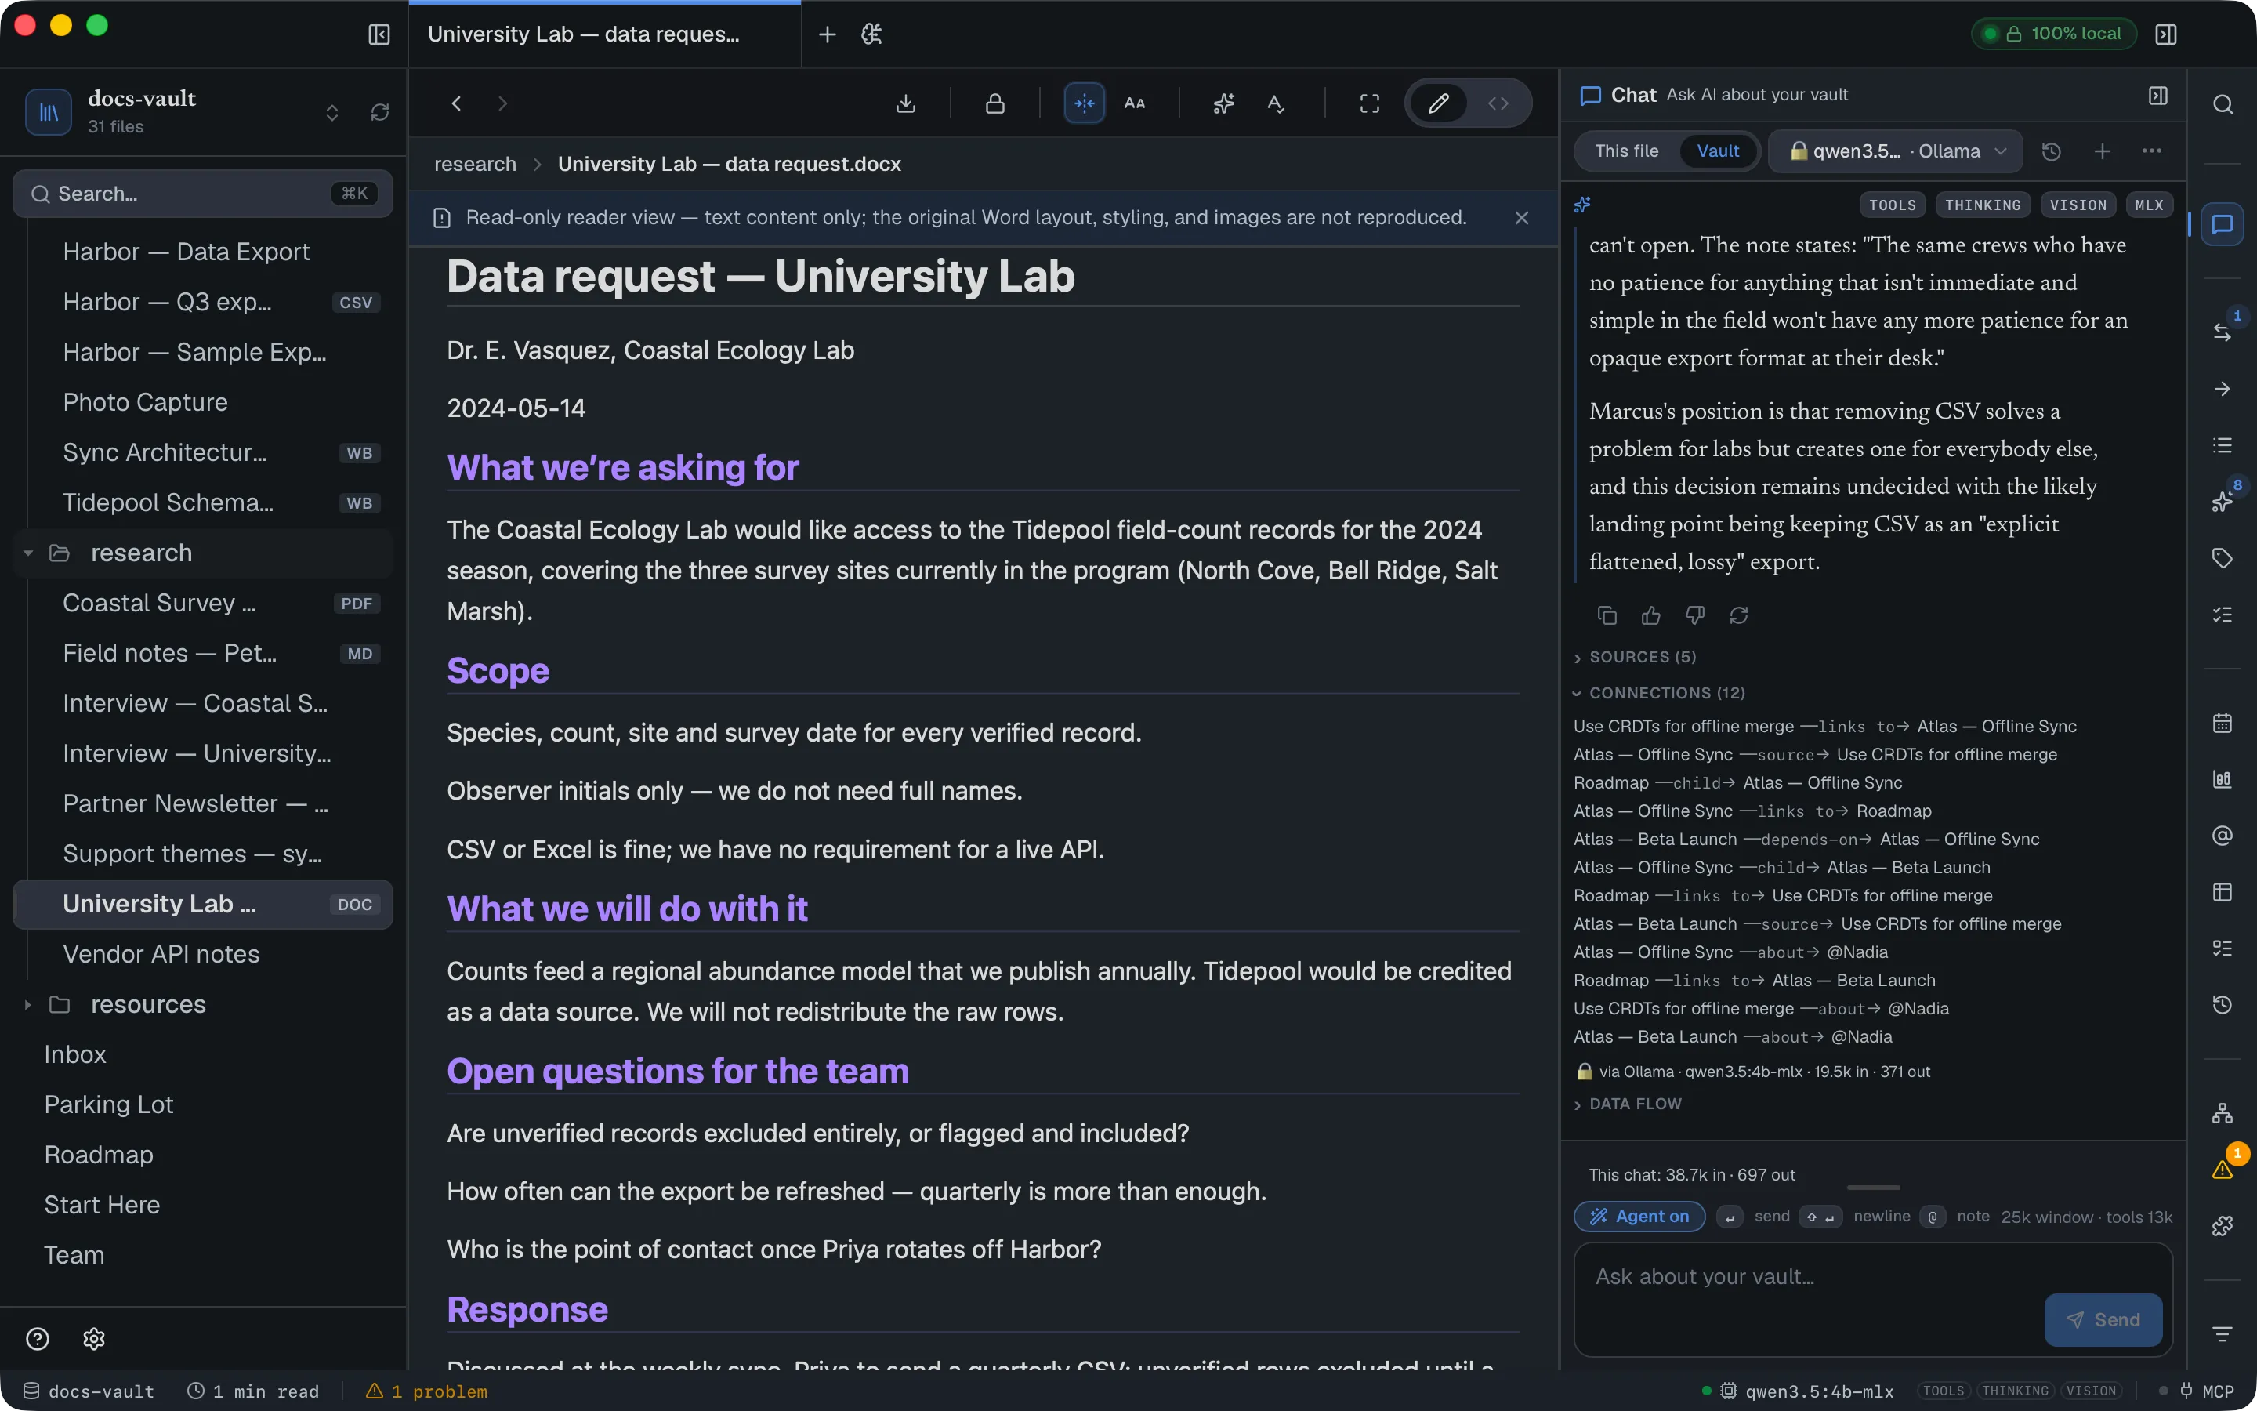Switch to source code view mode
This screenshot has height=1411, width=2257.
(1498, 103)
